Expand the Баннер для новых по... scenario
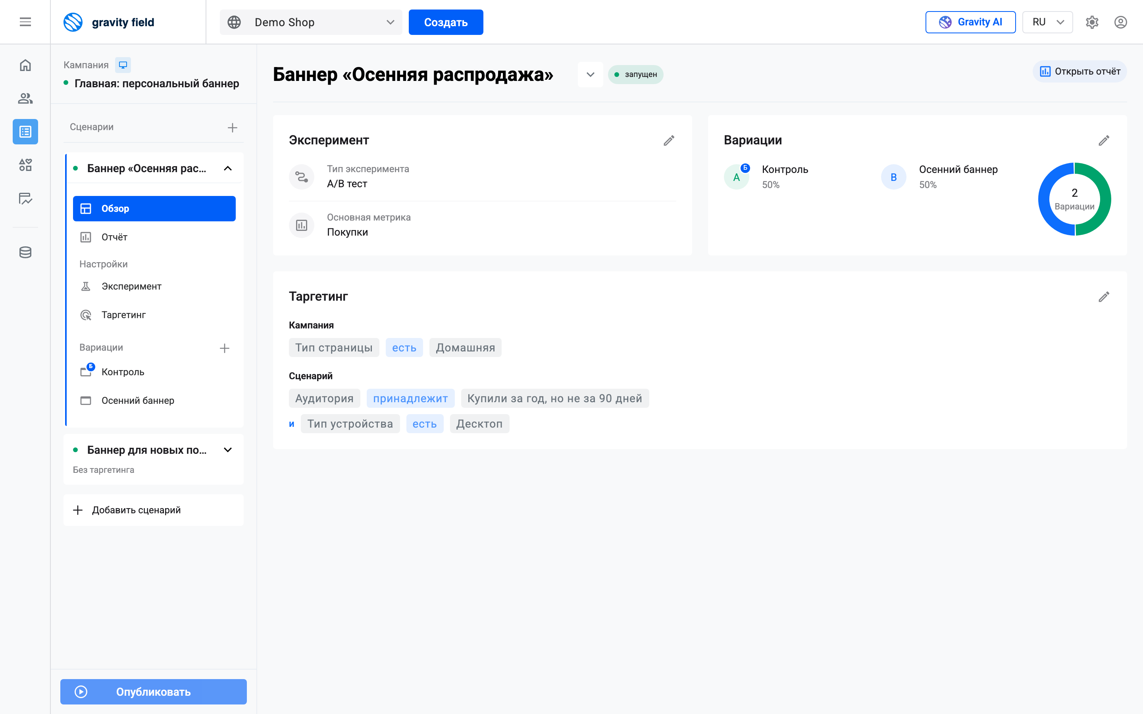 (228, 450)
